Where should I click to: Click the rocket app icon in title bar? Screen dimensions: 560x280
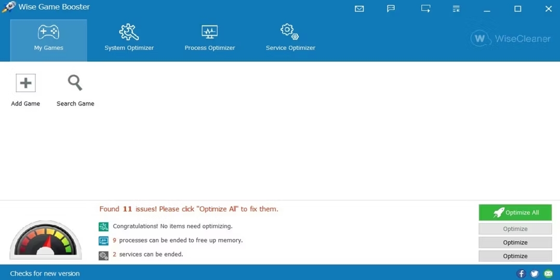(x=8, y=7)
